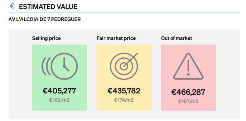Click the target icon in Fair market card
Viewport: 246px width, 121px height.
(124, 66)
